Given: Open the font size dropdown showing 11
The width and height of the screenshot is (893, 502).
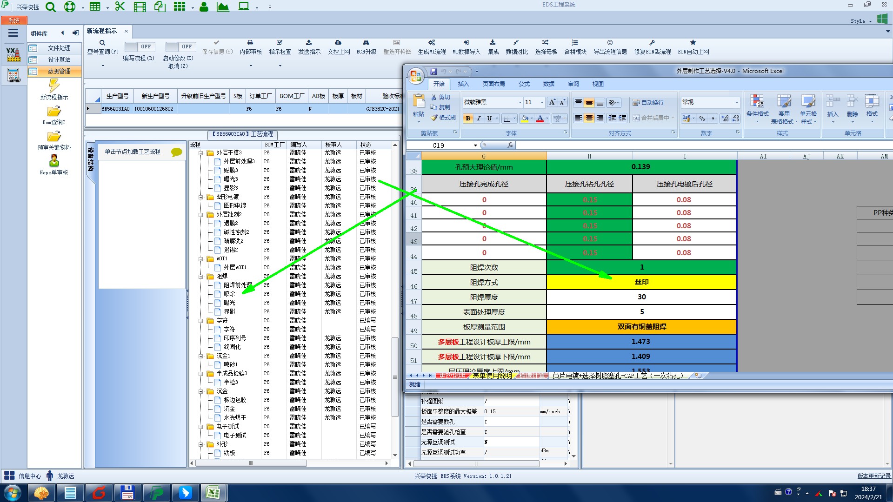Looking at the screenshot, I should coord(542,102).
